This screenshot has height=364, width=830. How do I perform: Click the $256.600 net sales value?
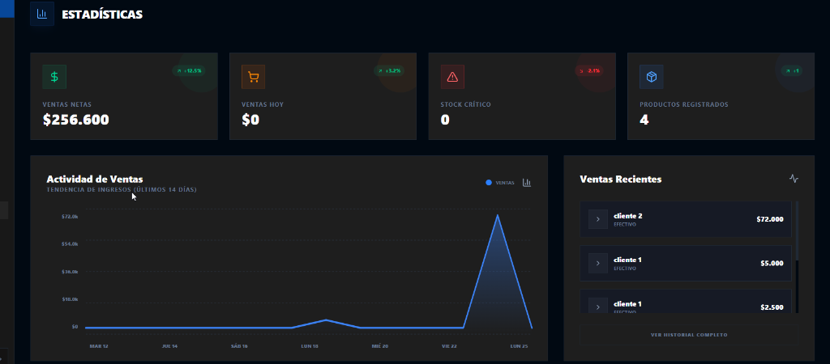click(x=75, y=120)
